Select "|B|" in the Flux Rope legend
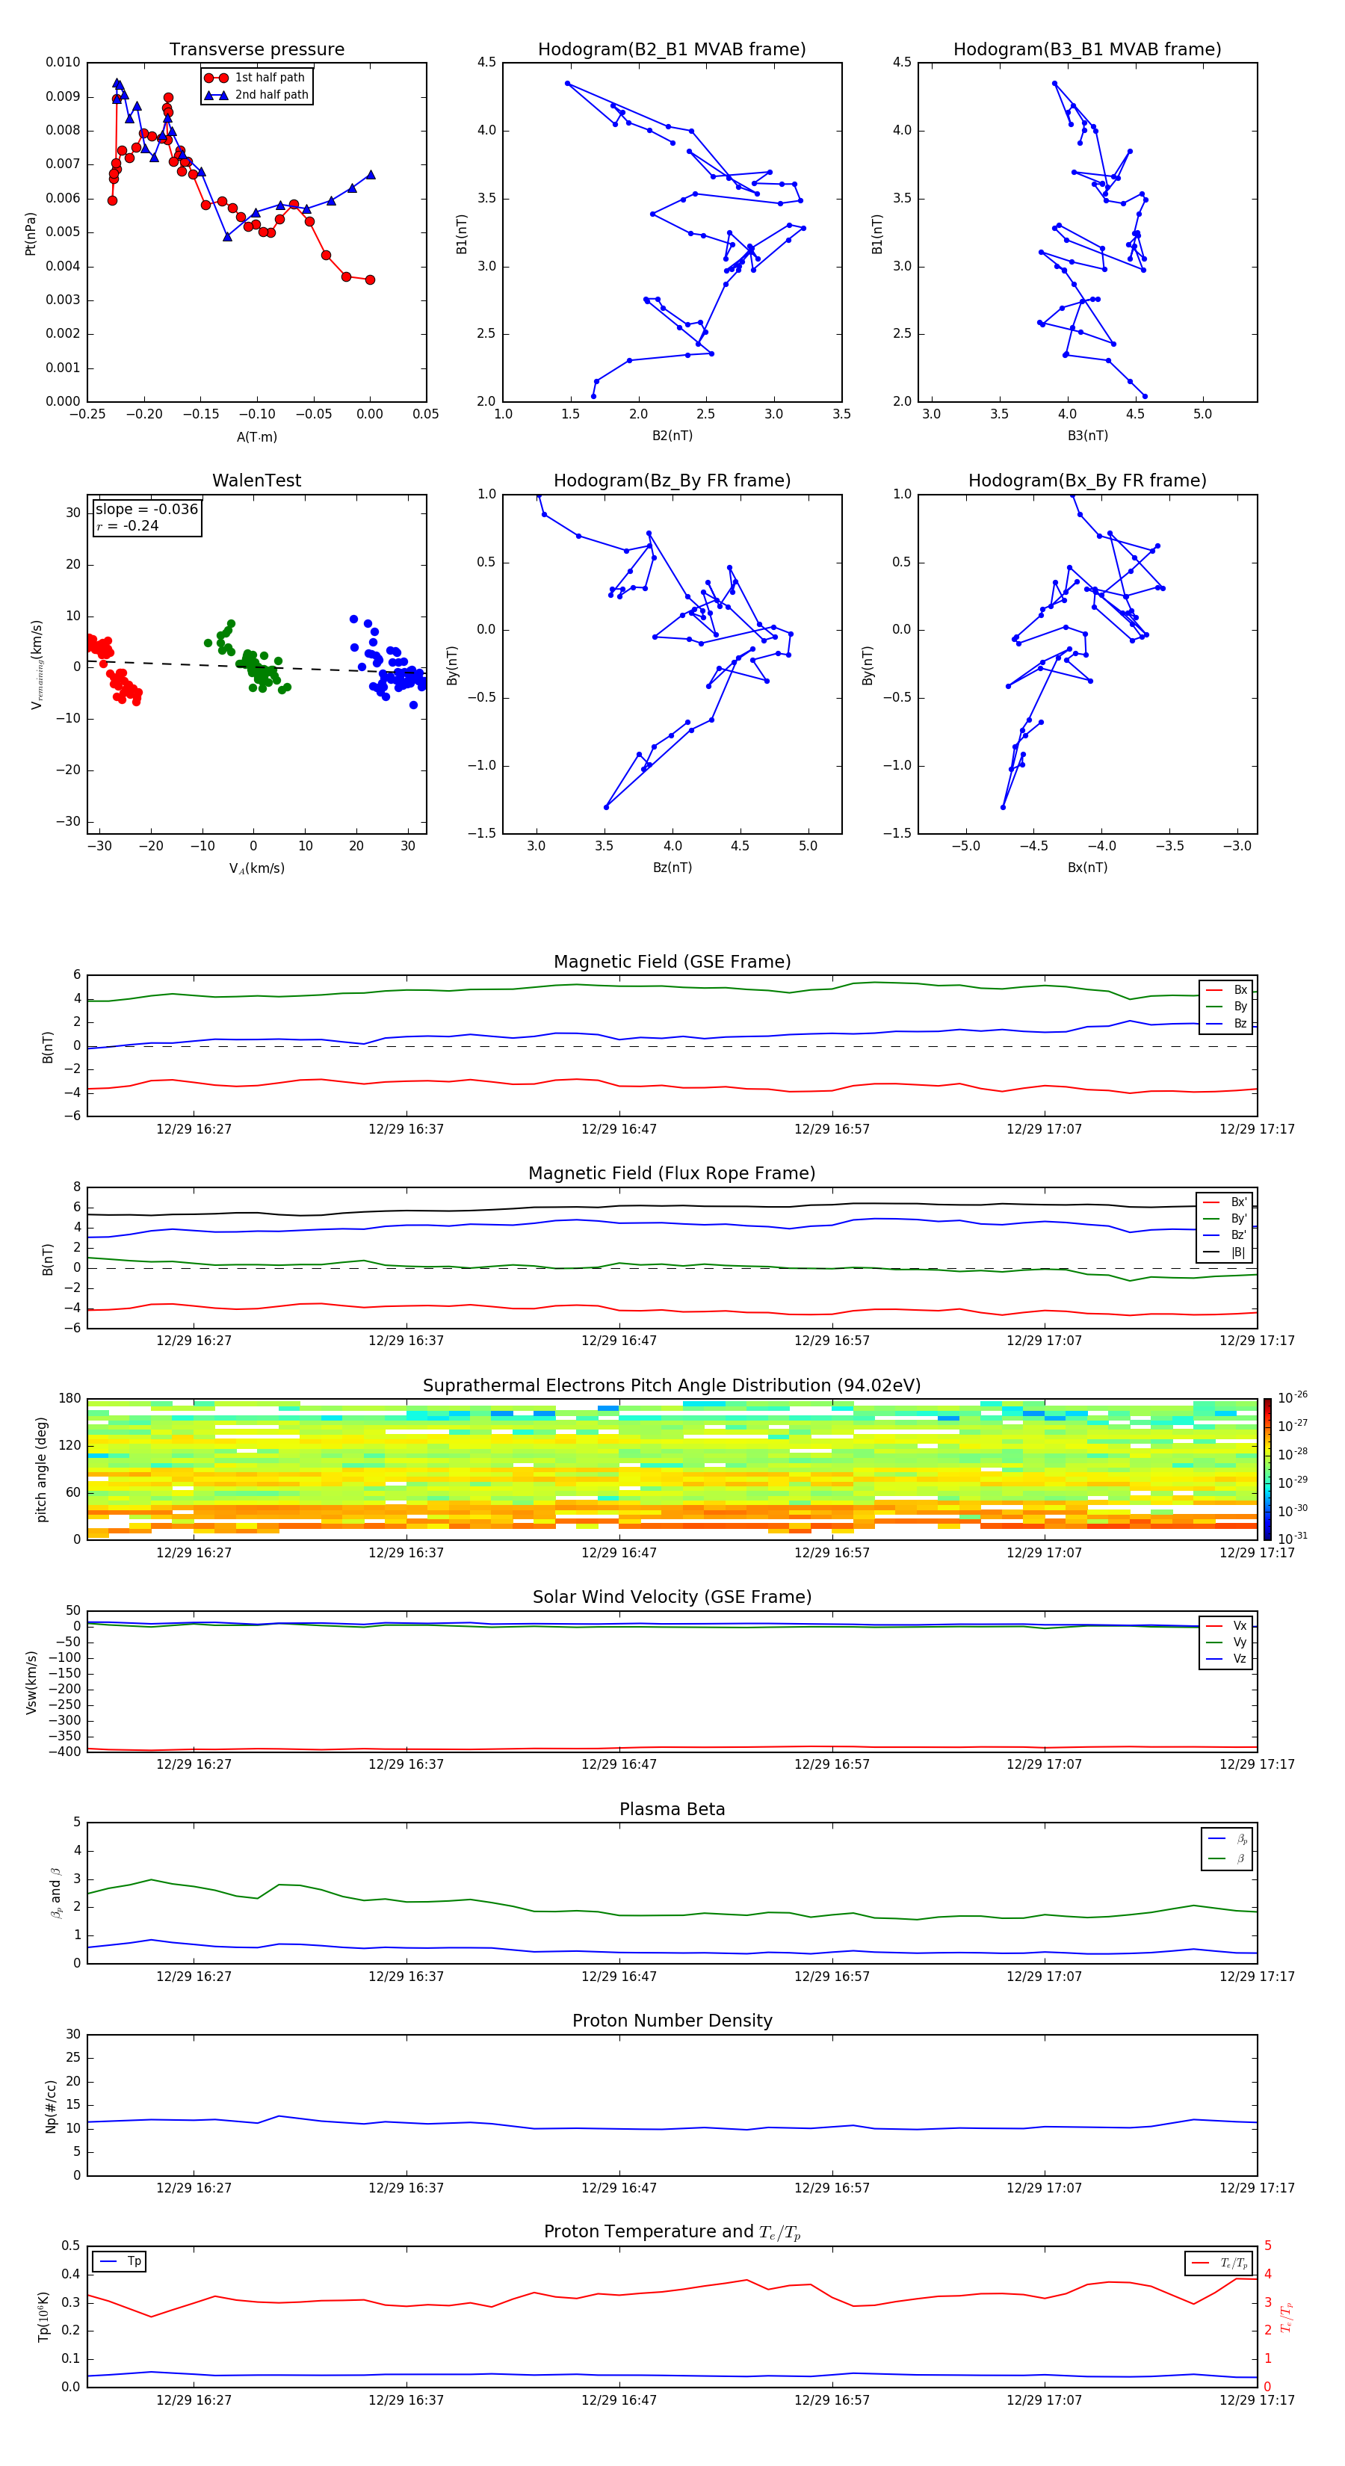This screenshot has height=2466, width=1345. pos(1225,1252)
